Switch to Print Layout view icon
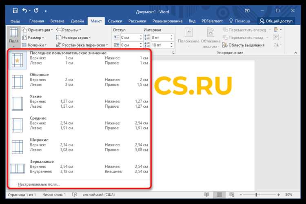Screen dimensions: 306x204 [220, 195]
